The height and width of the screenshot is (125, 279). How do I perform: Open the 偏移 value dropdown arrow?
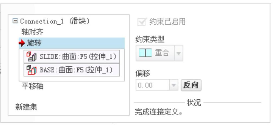(173, 85)
